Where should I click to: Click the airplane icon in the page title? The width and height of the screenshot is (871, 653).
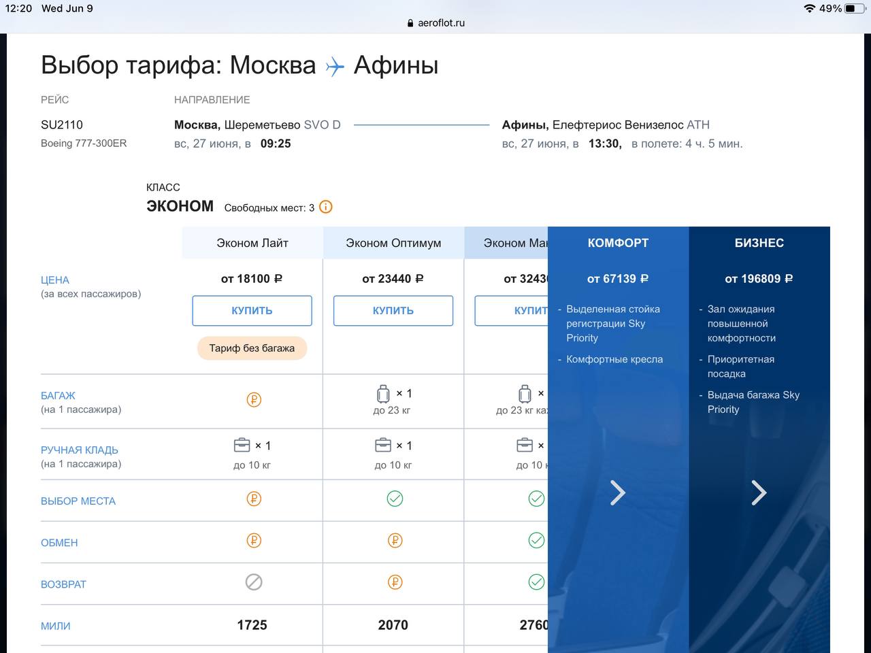tap(335, 67)
